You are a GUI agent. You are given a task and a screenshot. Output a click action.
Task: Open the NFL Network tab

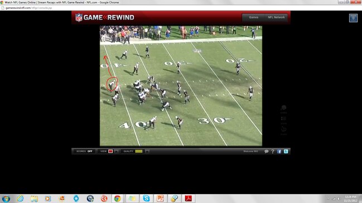(x=276, y=17)
